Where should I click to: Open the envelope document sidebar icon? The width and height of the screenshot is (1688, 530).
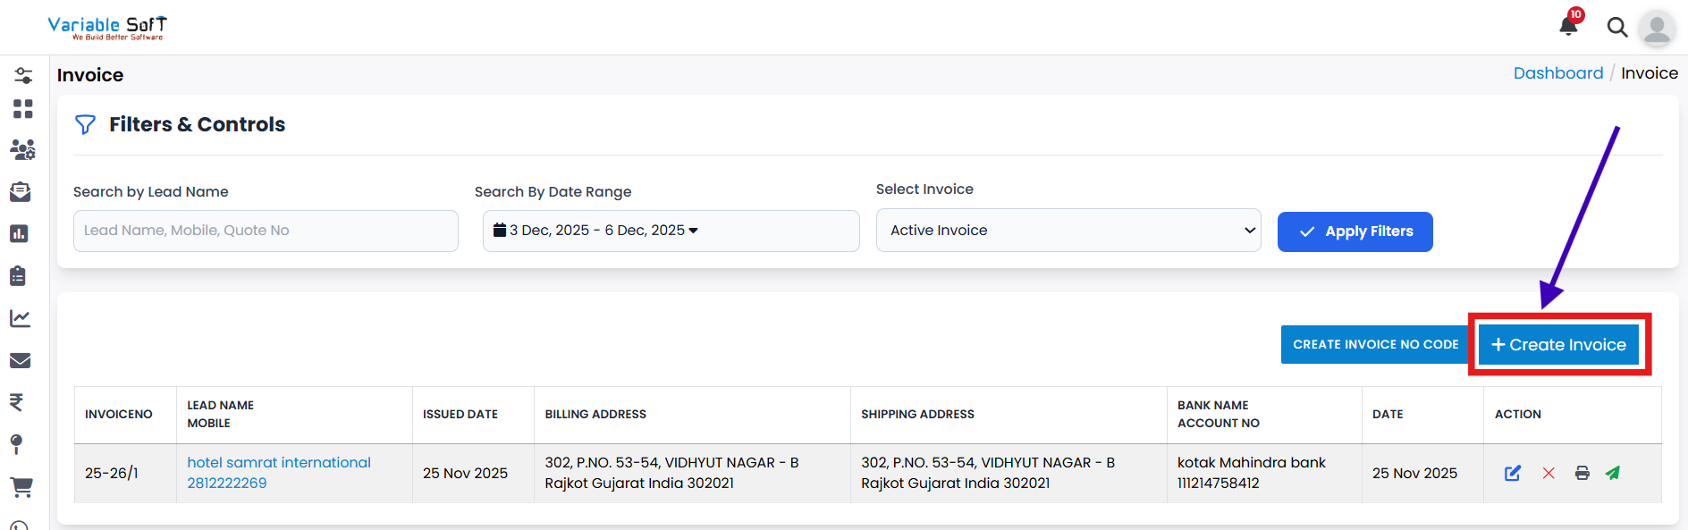[x=20, y=192]
